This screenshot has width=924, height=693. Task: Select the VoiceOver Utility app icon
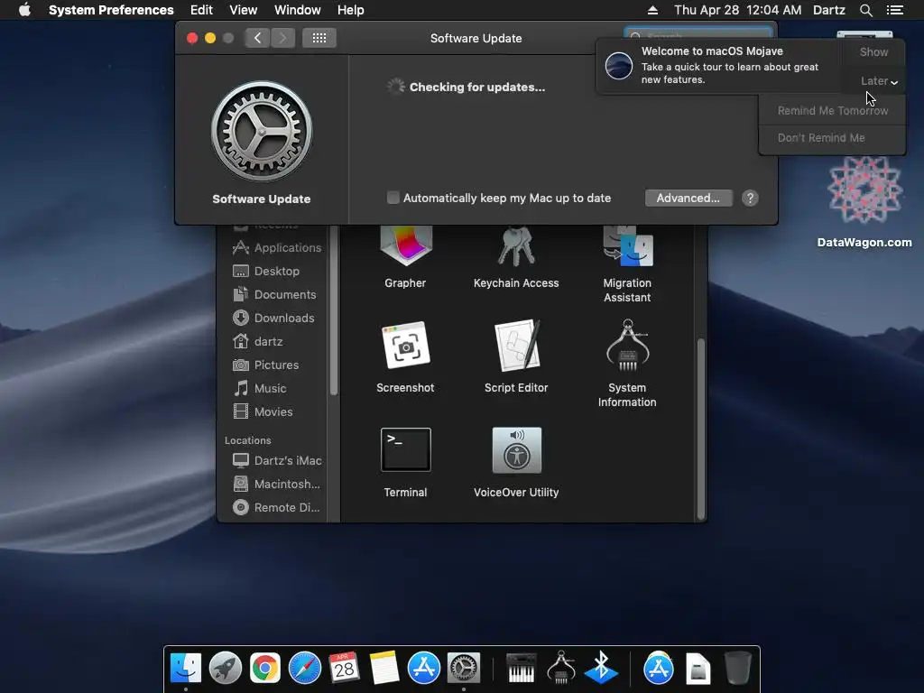[x=516, y=449]
